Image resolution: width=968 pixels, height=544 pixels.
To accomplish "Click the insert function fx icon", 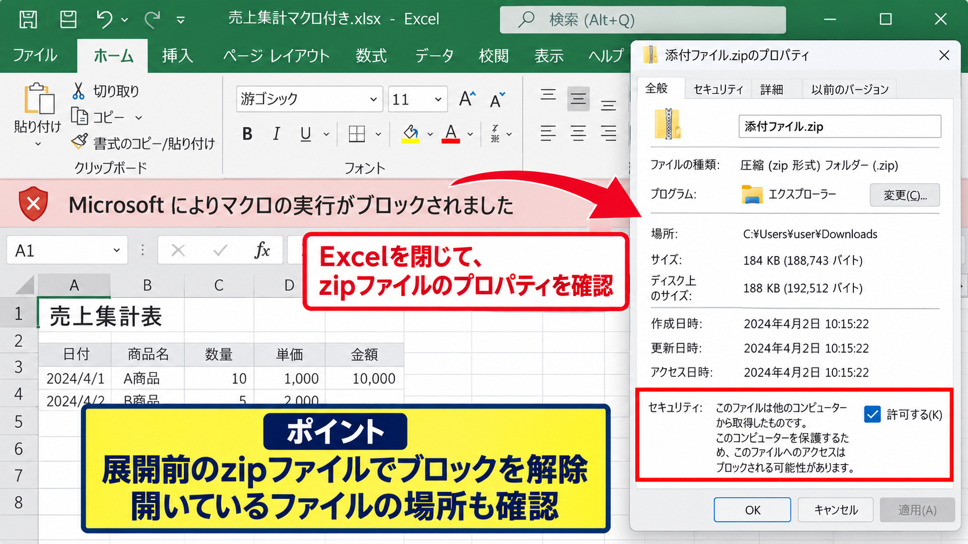I will (262, 250).
